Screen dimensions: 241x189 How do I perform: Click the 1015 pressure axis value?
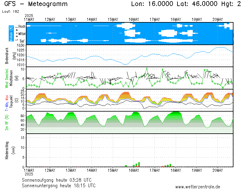pyautogui.click(x=20, y=60)
